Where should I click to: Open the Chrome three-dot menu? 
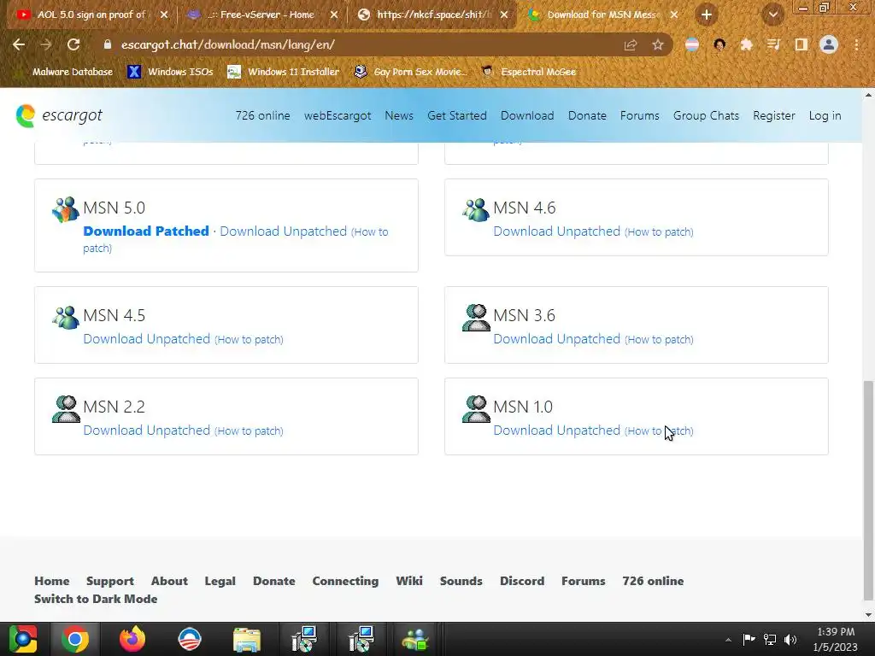(856, 44)
